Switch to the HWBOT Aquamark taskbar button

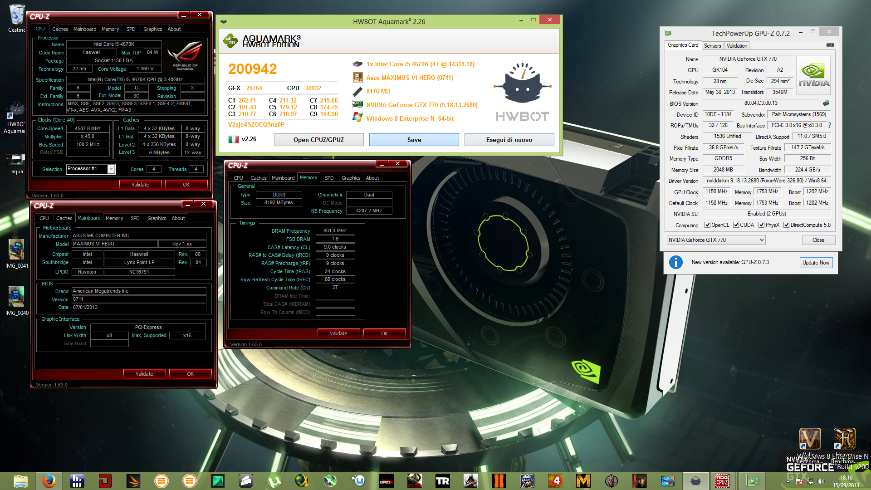click(695, 481)
